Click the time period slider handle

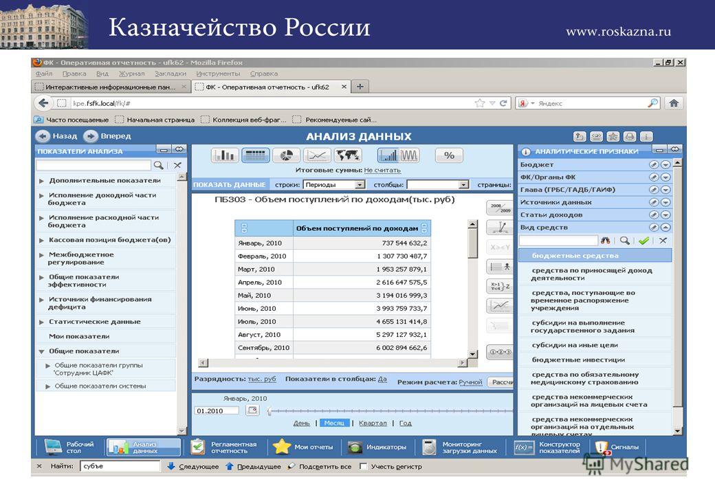(x=269, y=411)
